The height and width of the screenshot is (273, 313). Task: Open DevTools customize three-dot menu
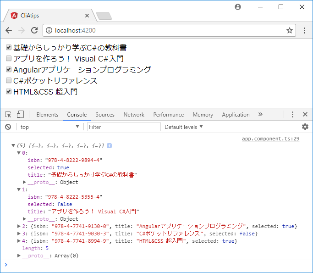pos(292,115)
